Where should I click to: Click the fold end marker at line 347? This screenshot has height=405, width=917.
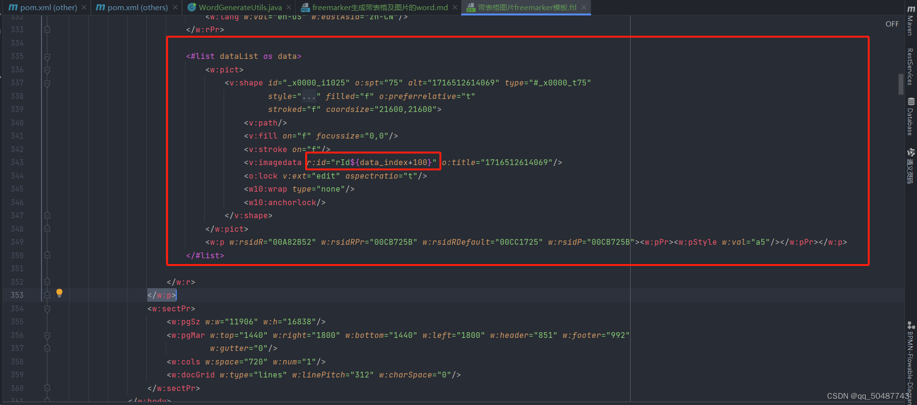click(x=47, y=215)
